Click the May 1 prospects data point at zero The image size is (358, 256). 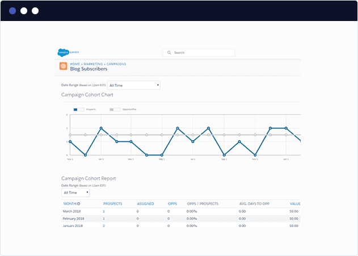click(162, 155)
